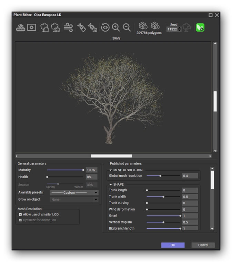
Task: Toggle Optimize for animation checkbox
Action: 20,220
